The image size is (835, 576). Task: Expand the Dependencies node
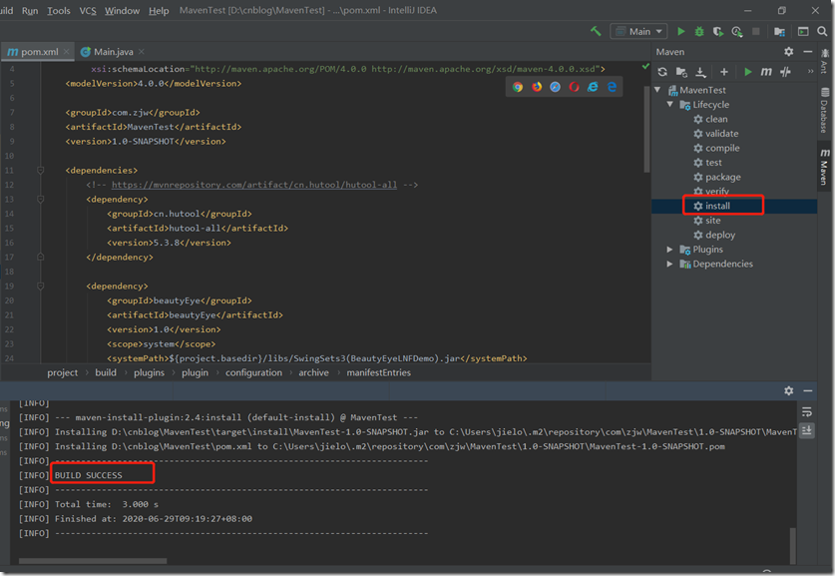tap(670, 264)
